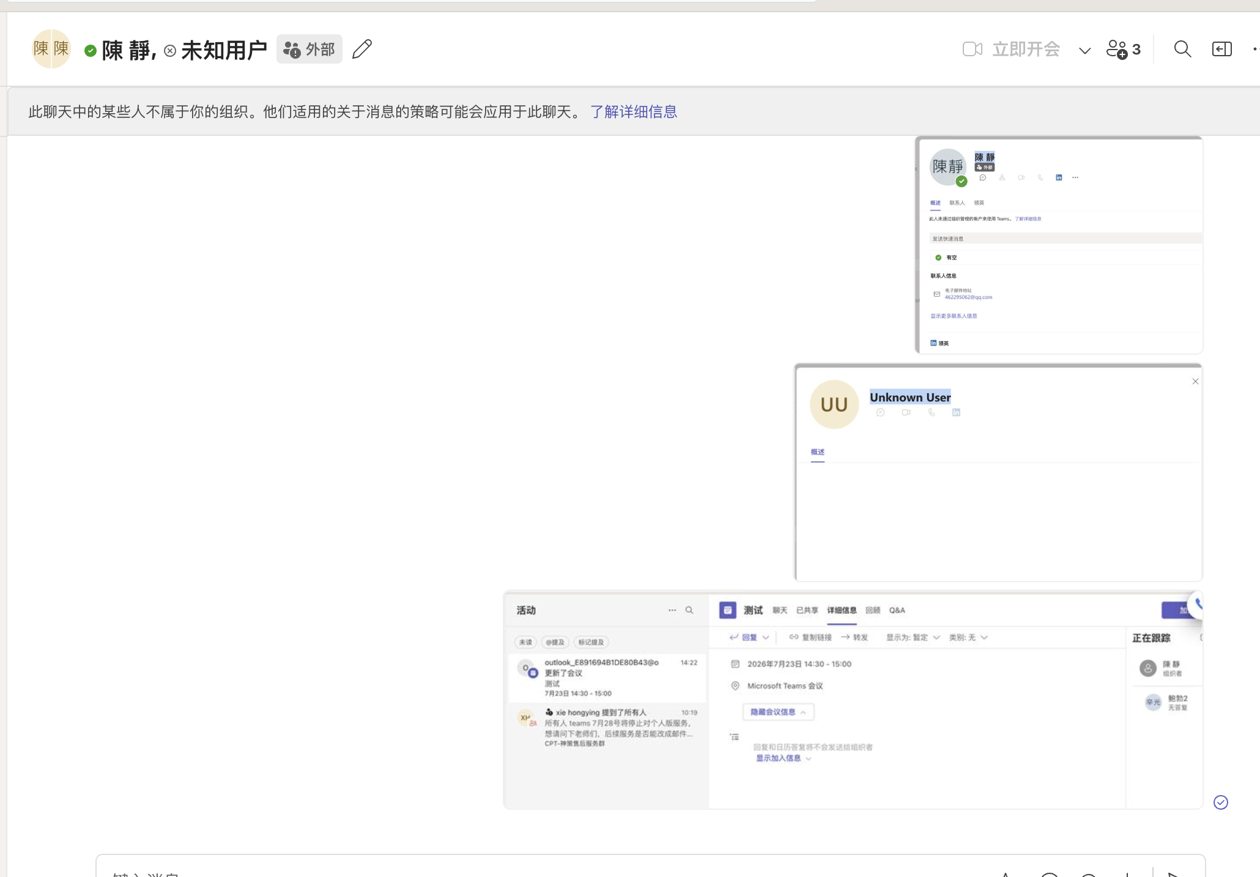Start a video meeting with 立即开会
Viewport: 1260px width, 877px height.
(x=1011, y=49)
